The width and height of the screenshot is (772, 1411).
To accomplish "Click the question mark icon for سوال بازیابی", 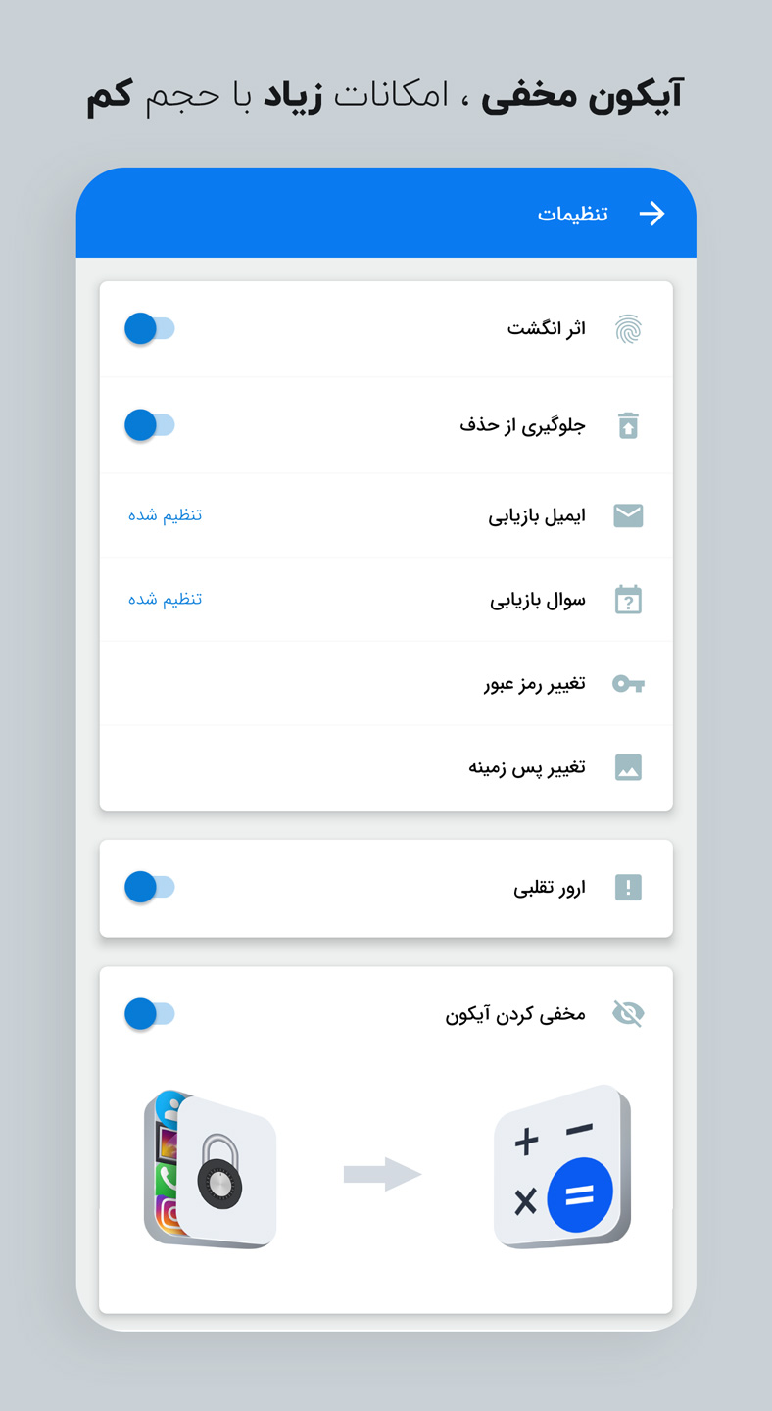I will pyautogui.click(x=628, y=600).
